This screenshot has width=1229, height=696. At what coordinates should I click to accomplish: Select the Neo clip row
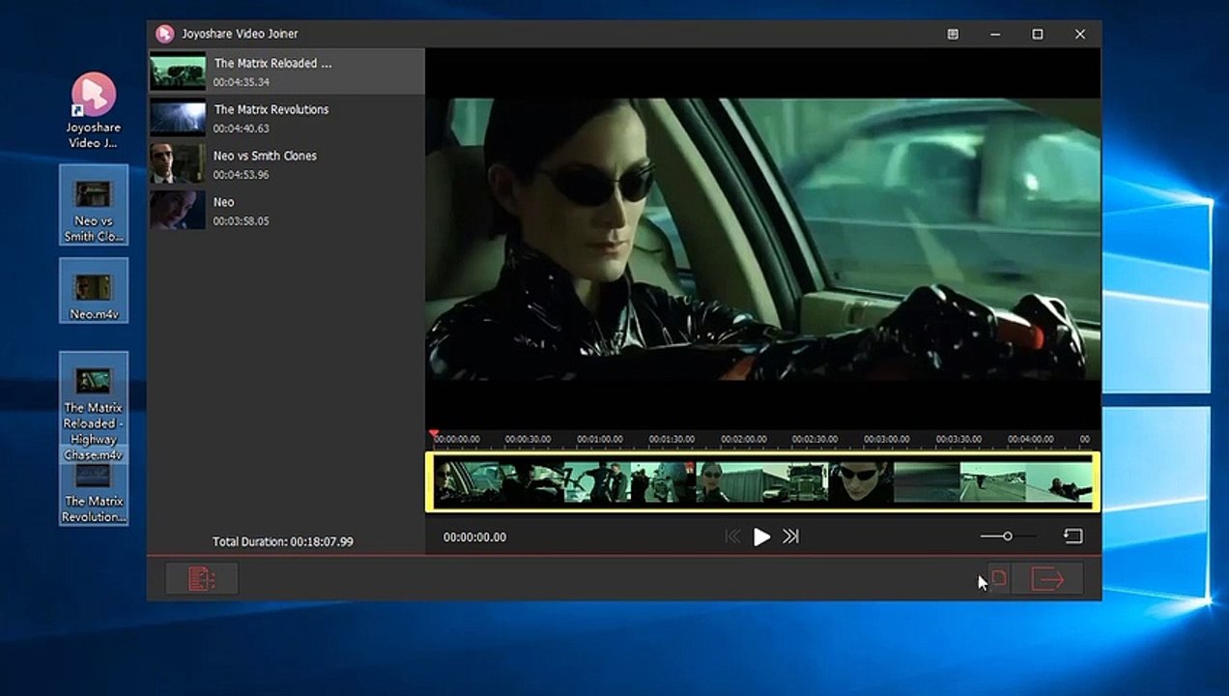point(286,211)
